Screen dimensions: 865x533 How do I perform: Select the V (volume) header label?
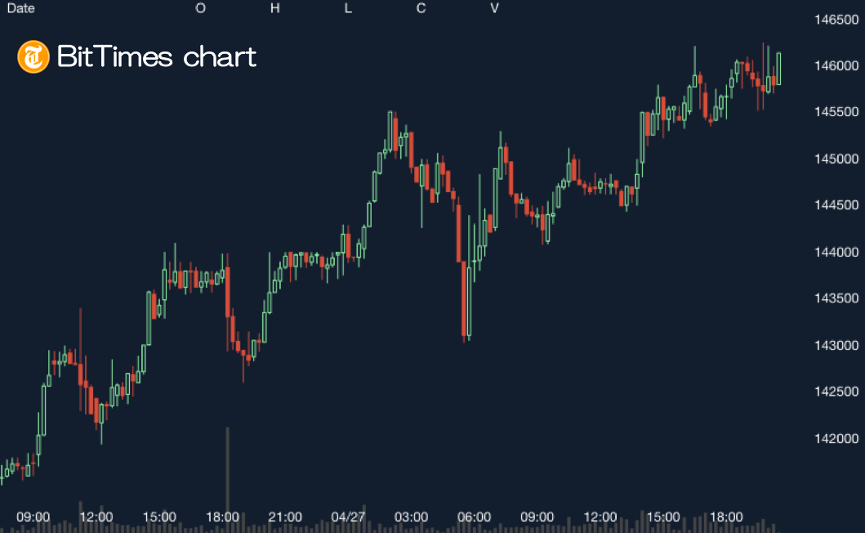click(494, 8)
